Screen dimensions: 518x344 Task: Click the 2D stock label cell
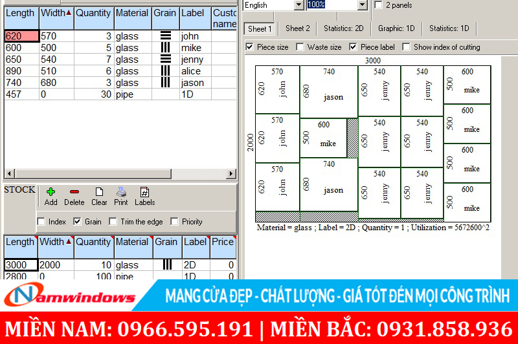pyautogui.click(x=196, y=265)
